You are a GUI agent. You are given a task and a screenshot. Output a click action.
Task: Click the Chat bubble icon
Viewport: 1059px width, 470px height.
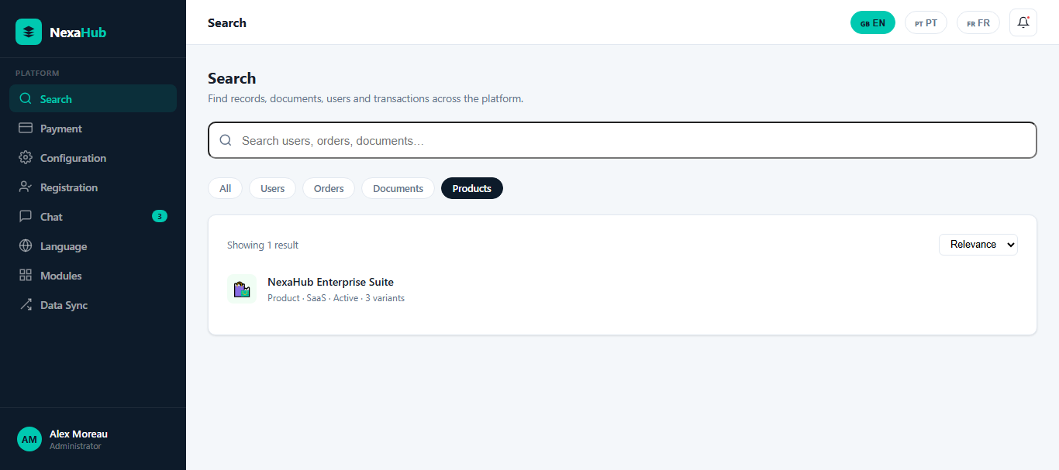coord(26,217)
